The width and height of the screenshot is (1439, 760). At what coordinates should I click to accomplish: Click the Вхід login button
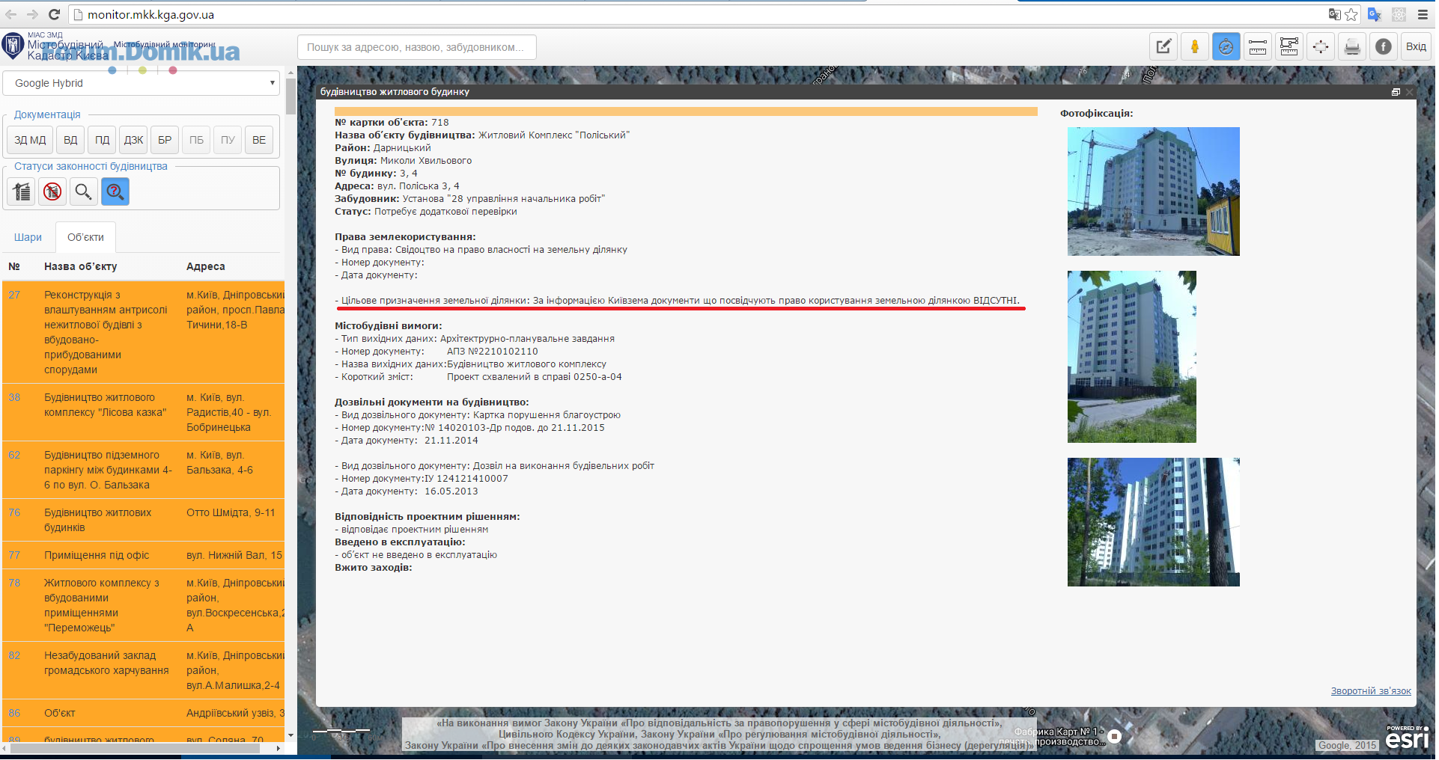[x=1416, y=46]
